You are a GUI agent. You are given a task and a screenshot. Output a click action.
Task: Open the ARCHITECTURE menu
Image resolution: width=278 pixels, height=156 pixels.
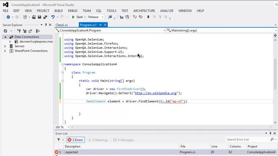(144, 11)
